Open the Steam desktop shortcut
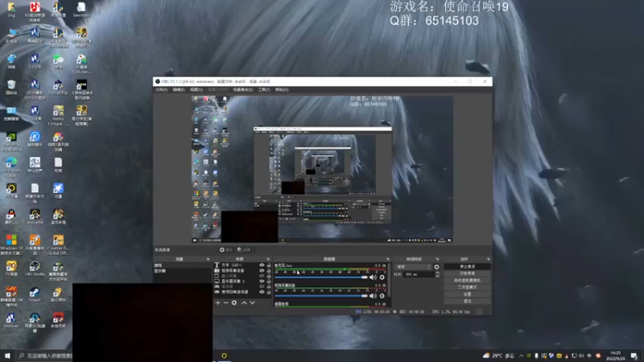This screenshot has width=644, height=362. (35, 294)
